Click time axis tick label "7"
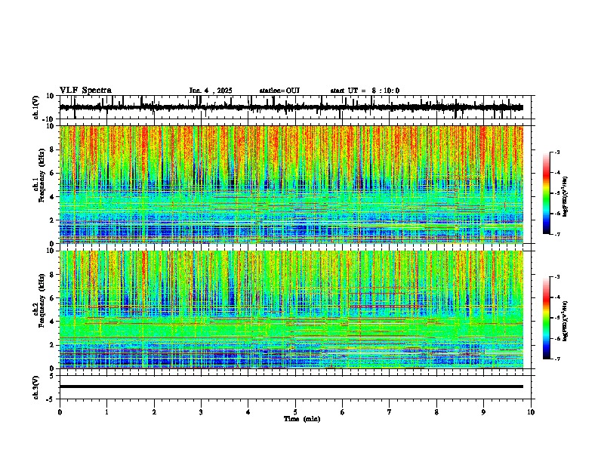The image size is (598, 462). tap(390, 412)
